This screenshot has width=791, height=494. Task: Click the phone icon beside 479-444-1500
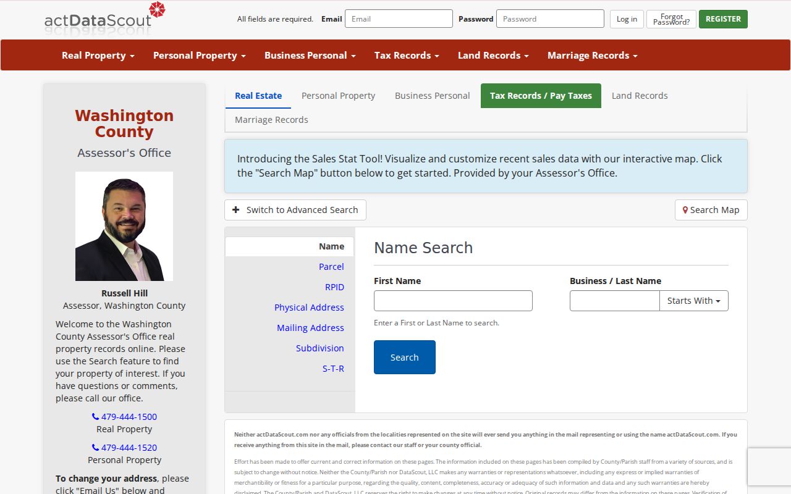[x=95, y=417]
